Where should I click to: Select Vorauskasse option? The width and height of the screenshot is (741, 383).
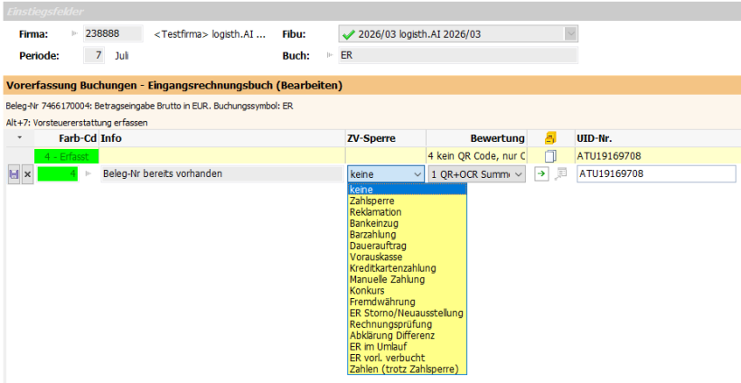point(408,257)
